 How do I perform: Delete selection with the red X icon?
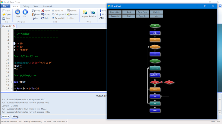pos(43,10)
